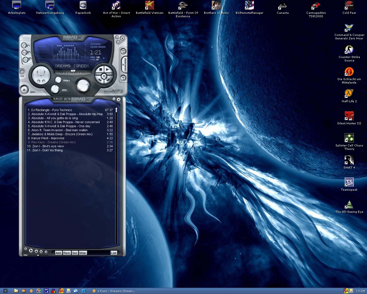Image resolution: width=367 pixels, height=294 pixels.
Task: Click the playlist editor's small pause button
Action: [41, 252]
